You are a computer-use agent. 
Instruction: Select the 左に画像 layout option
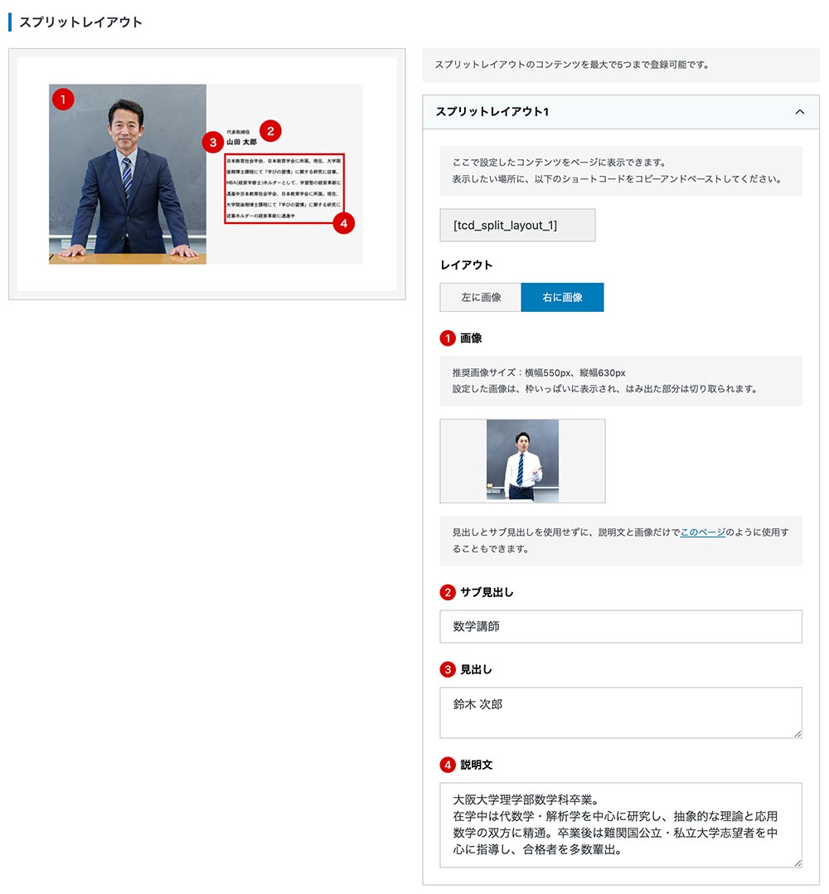point(481,297)
